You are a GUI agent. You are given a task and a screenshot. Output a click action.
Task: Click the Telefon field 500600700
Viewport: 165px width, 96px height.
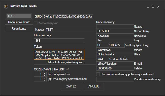point(115,68)
